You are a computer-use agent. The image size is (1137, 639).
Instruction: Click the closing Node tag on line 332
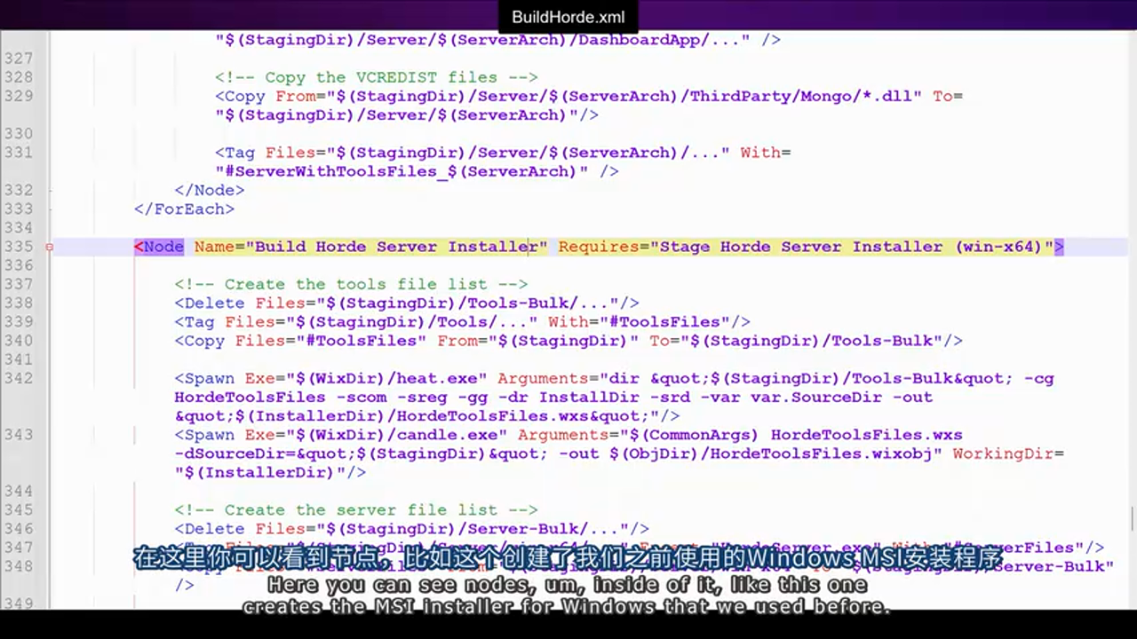[x=209, y=190]
